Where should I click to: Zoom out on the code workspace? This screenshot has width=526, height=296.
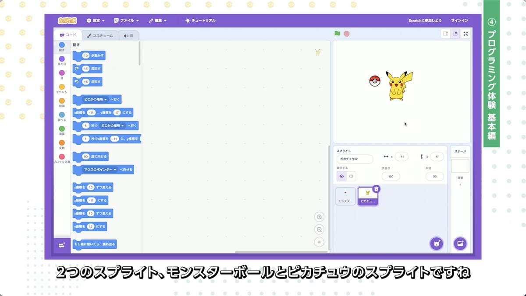tap(319, 230)
